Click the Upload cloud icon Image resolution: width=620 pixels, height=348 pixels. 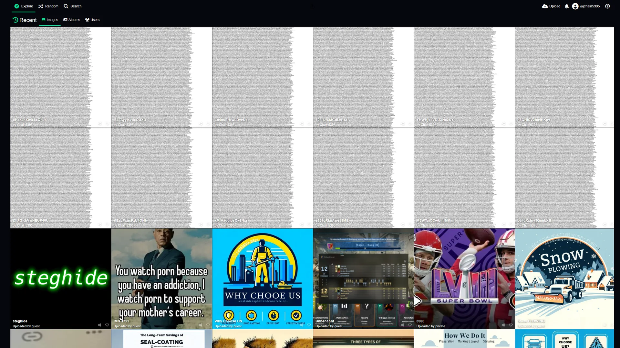545,6
